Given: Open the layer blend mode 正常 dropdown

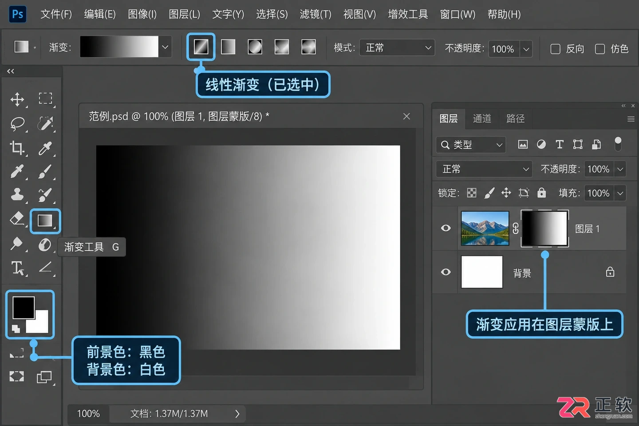Looking at the screenshot, I should point(484,169).
